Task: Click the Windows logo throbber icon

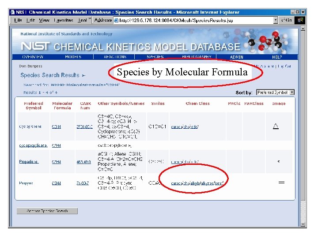Action: click(300, 20)
